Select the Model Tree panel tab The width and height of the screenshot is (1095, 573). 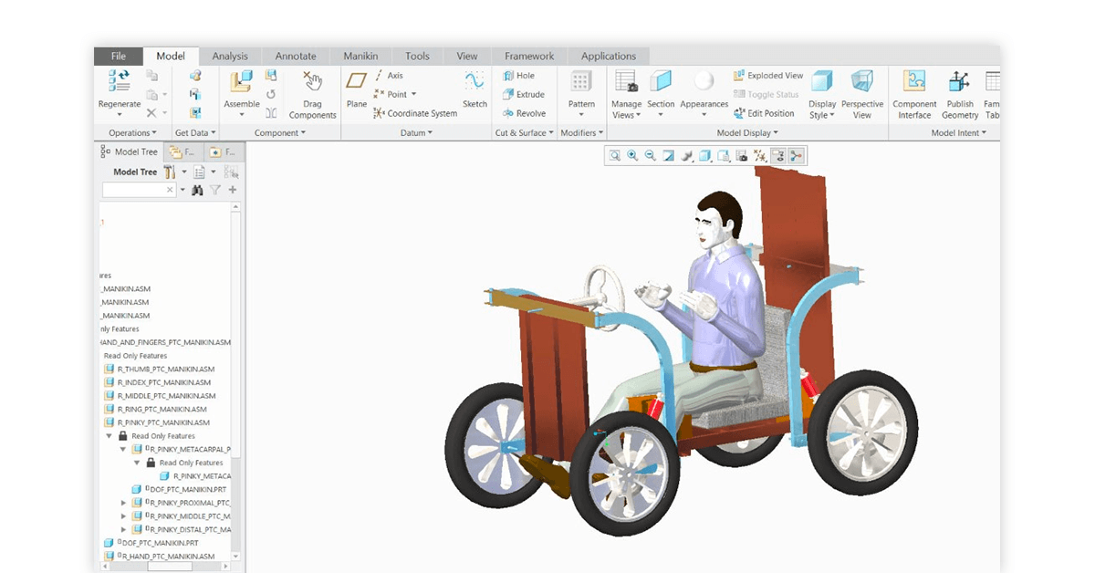click(130, 152)
